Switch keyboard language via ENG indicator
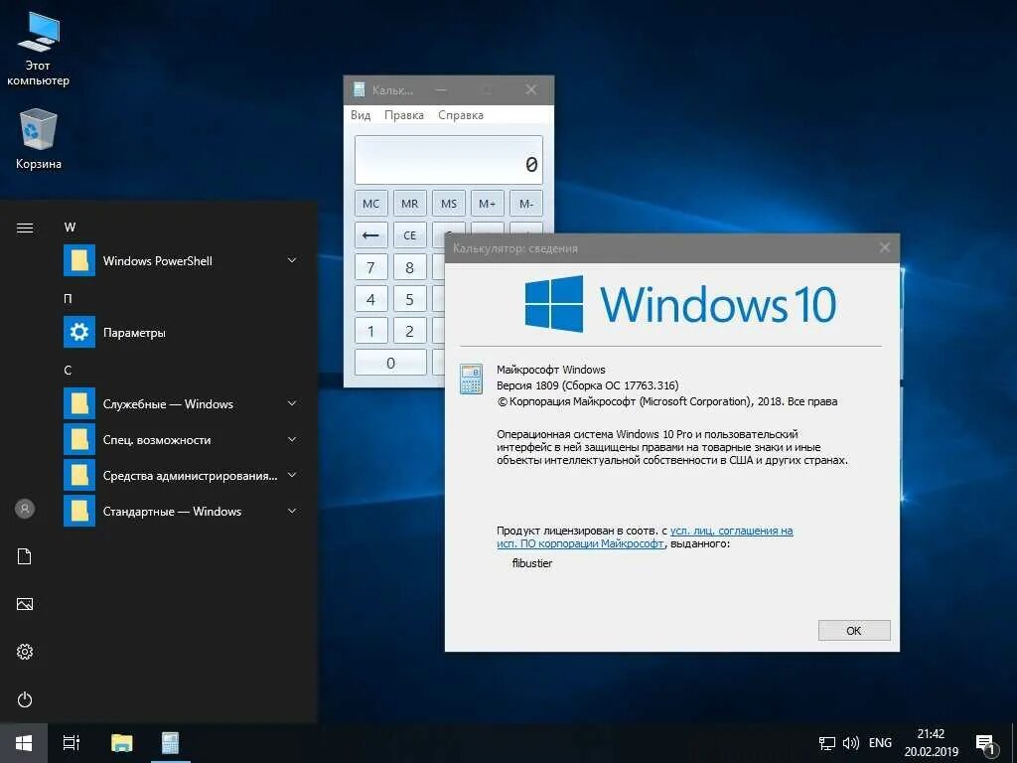This screenshot has height=763, width=1017. [x=880, y=742]
